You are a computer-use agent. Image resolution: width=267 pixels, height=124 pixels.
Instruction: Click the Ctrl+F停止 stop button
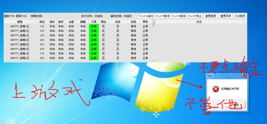[195, 16]
